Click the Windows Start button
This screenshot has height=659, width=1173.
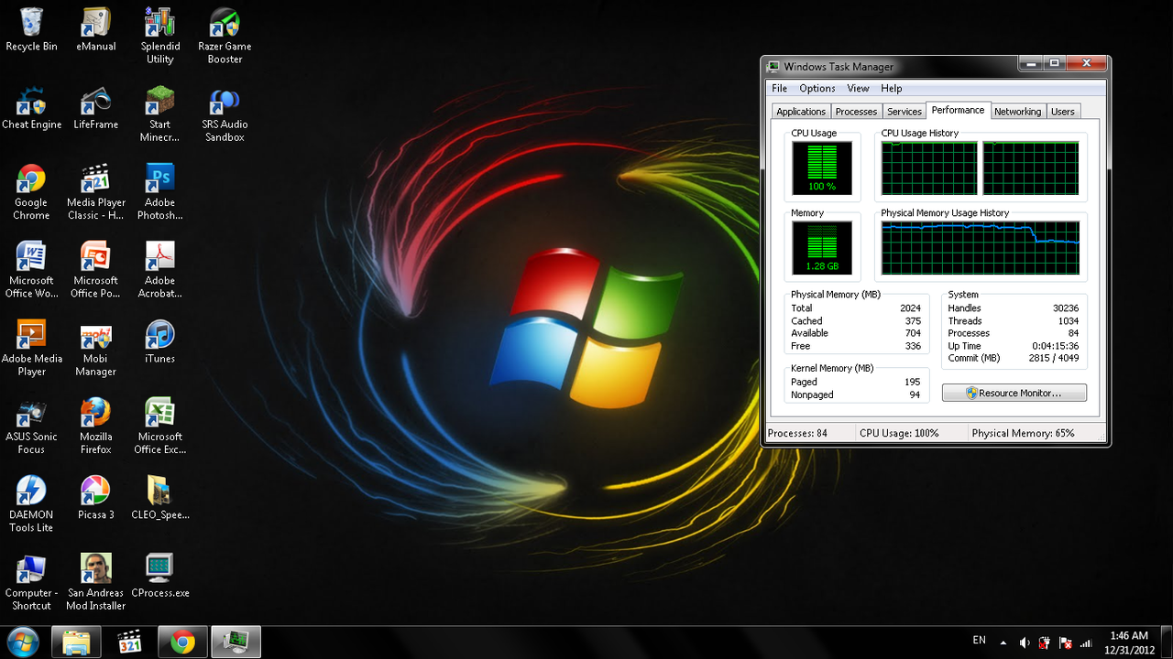23,642
